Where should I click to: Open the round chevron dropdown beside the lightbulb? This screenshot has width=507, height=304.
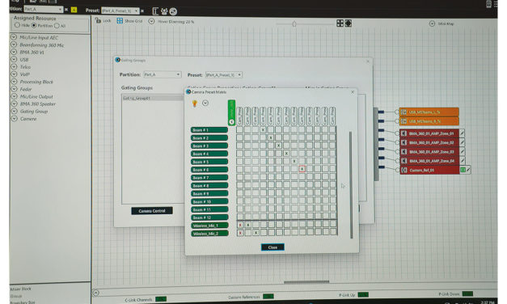click(205, 103)
